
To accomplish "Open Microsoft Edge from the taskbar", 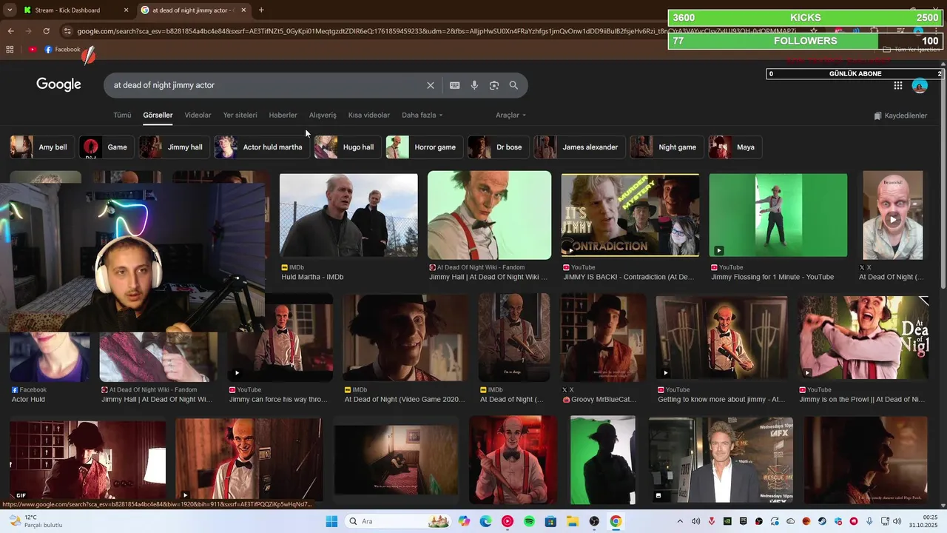I will (485, 521).
